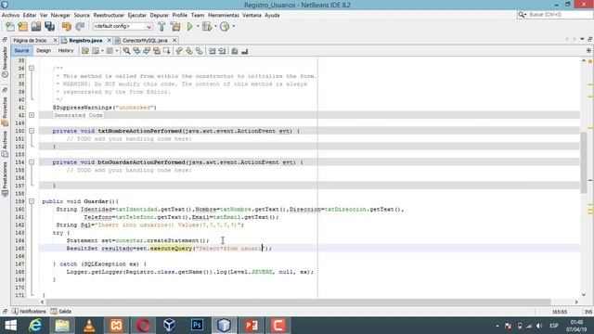Screen dimensions: 594x334
Task: Open the Prestaciones side panel
Action: [5, 179]
